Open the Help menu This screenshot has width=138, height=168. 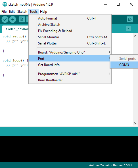43,12
